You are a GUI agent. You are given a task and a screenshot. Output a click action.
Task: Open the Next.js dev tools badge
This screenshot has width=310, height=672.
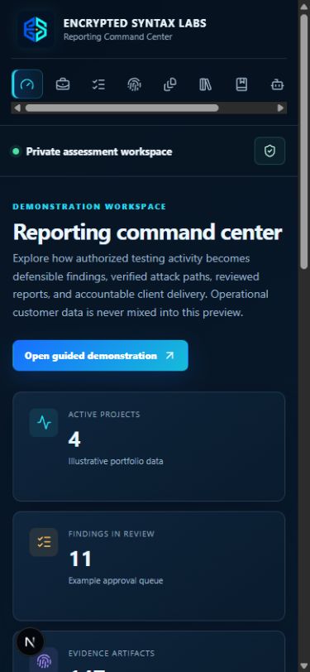coord(30,641)
